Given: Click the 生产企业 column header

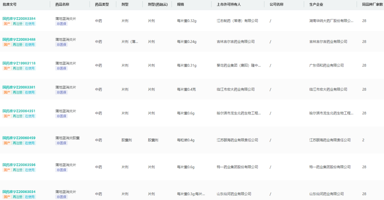Looking at the screenshot, I should 316,5.
